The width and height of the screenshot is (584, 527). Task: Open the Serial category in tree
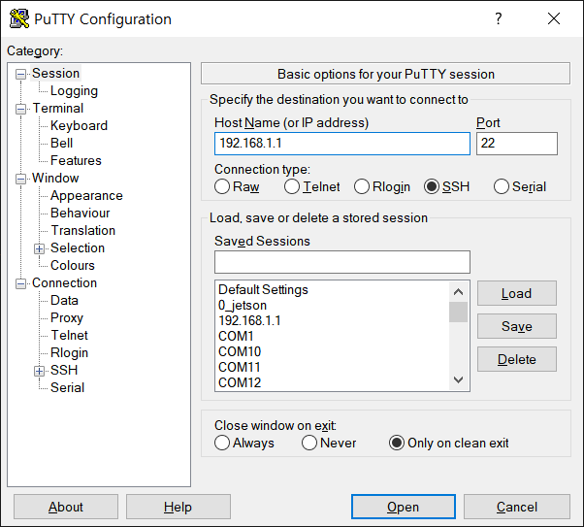pyautogui.click(x=67, y=387)
